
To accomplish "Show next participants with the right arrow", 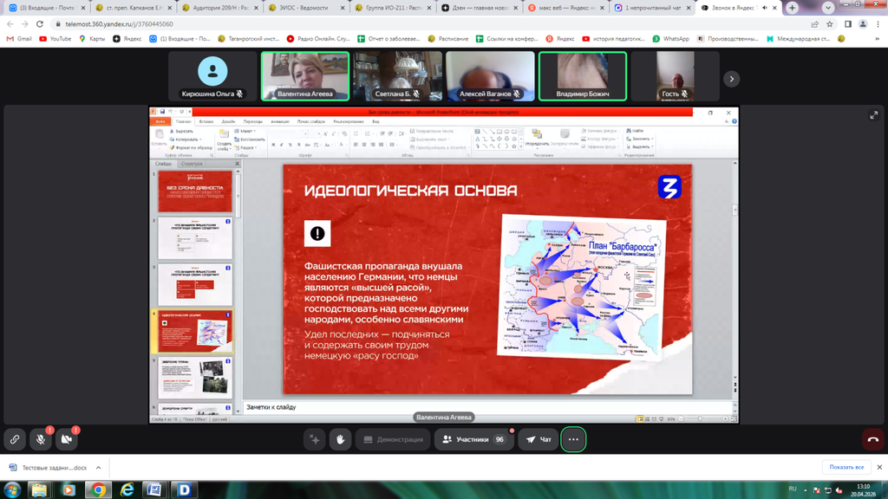I will pyautogui.click(x=732, y=79).
